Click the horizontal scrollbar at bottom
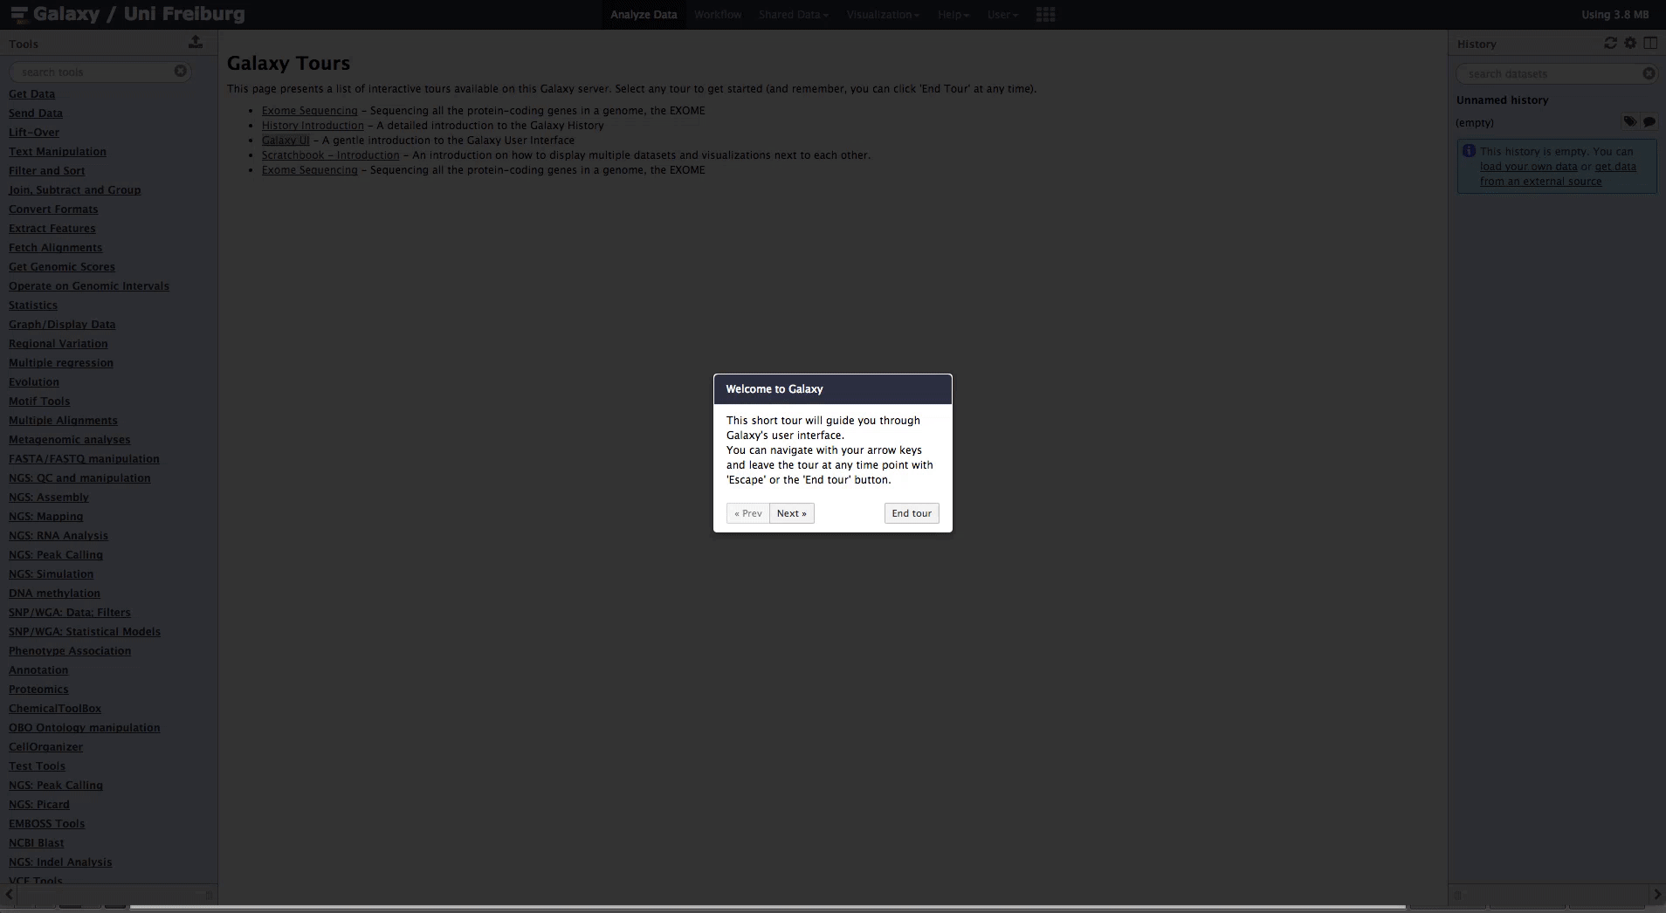Image resolution: width=1666 pixels, height=913 pixels. tap(768, 908)
